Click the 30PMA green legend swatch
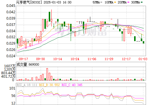Image resolution: width=150 pixels, height=105 pixels. (142, 2)
